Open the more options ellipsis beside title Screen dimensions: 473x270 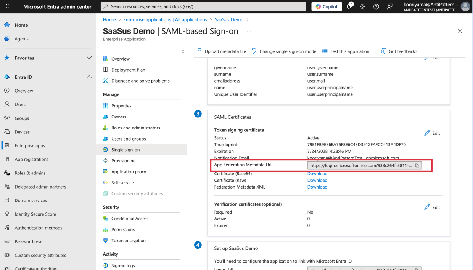point(249,31)
